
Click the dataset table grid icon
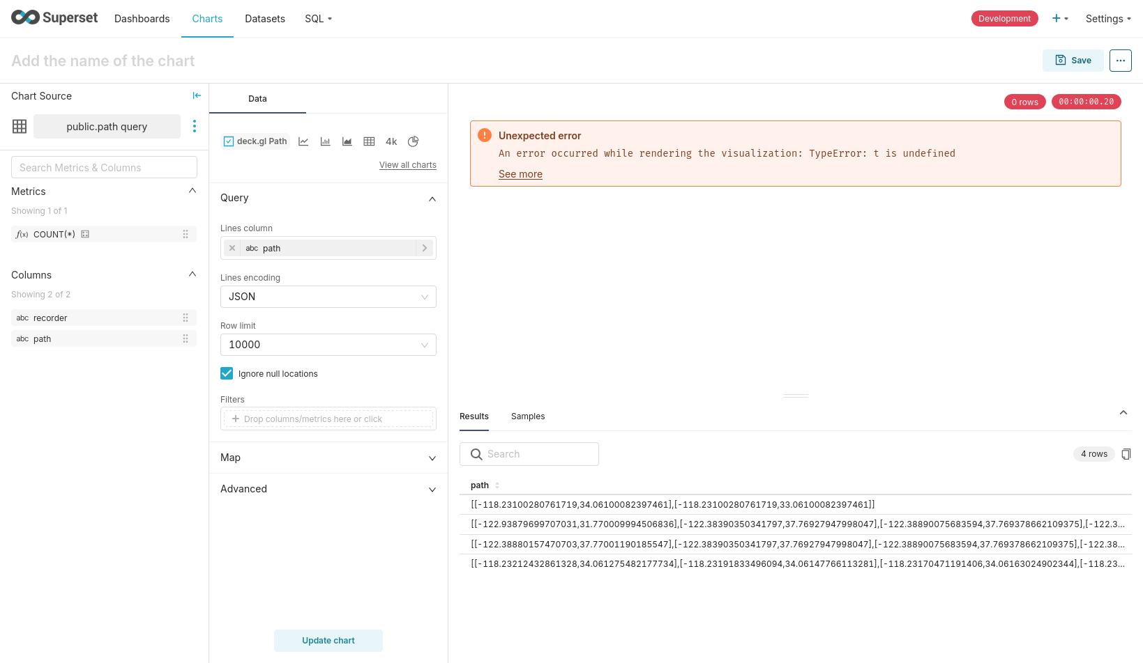point(20,126)
